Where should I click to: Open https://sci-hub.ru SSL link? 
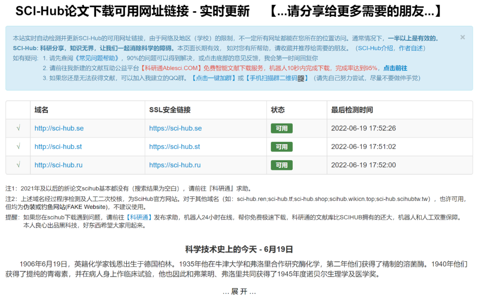pos(175,165)
